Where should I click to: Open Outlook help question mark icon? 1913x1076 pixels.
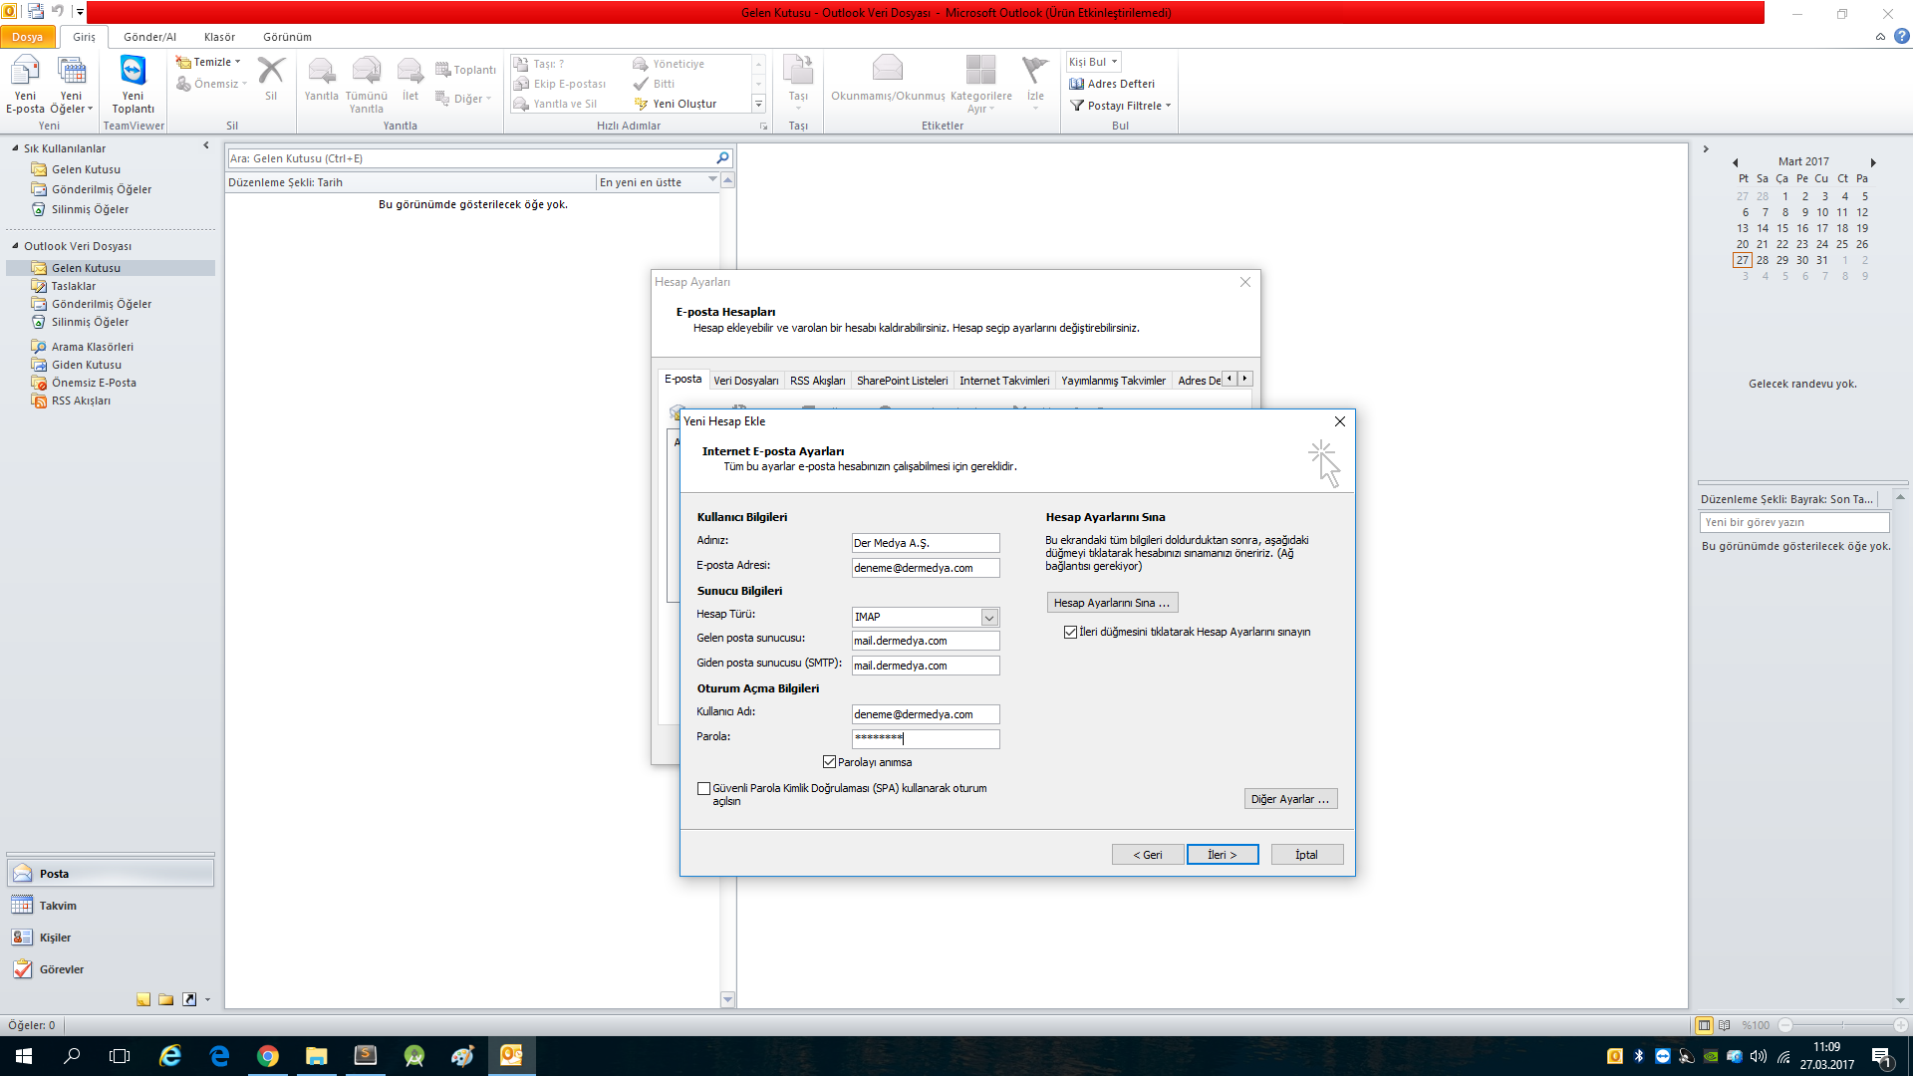click(x=1901, y=37)
